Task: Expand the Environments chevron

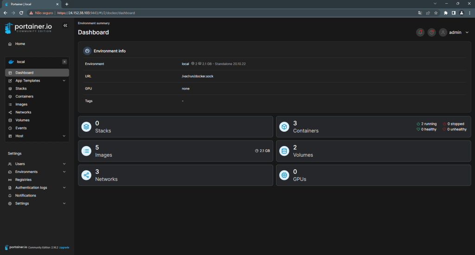Action: click(x=64, y=172)
